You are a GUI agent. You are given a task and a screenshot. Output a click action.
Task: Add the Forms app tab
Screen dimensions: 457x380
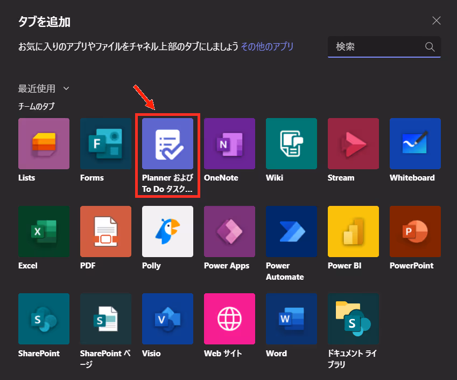(x=106, y=143)
